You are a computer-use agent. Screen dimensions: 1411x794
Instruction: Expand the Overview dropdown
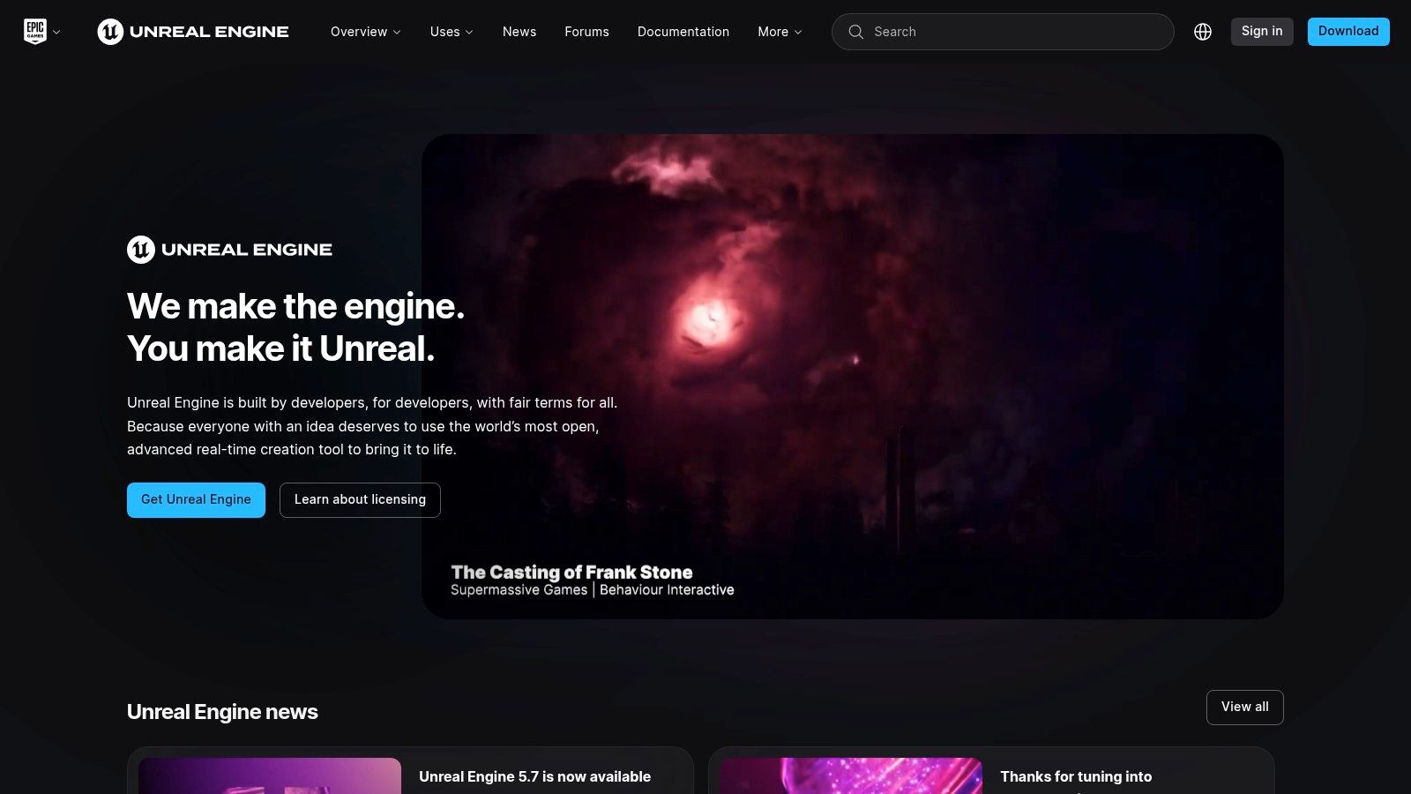(x=365, y=32)
